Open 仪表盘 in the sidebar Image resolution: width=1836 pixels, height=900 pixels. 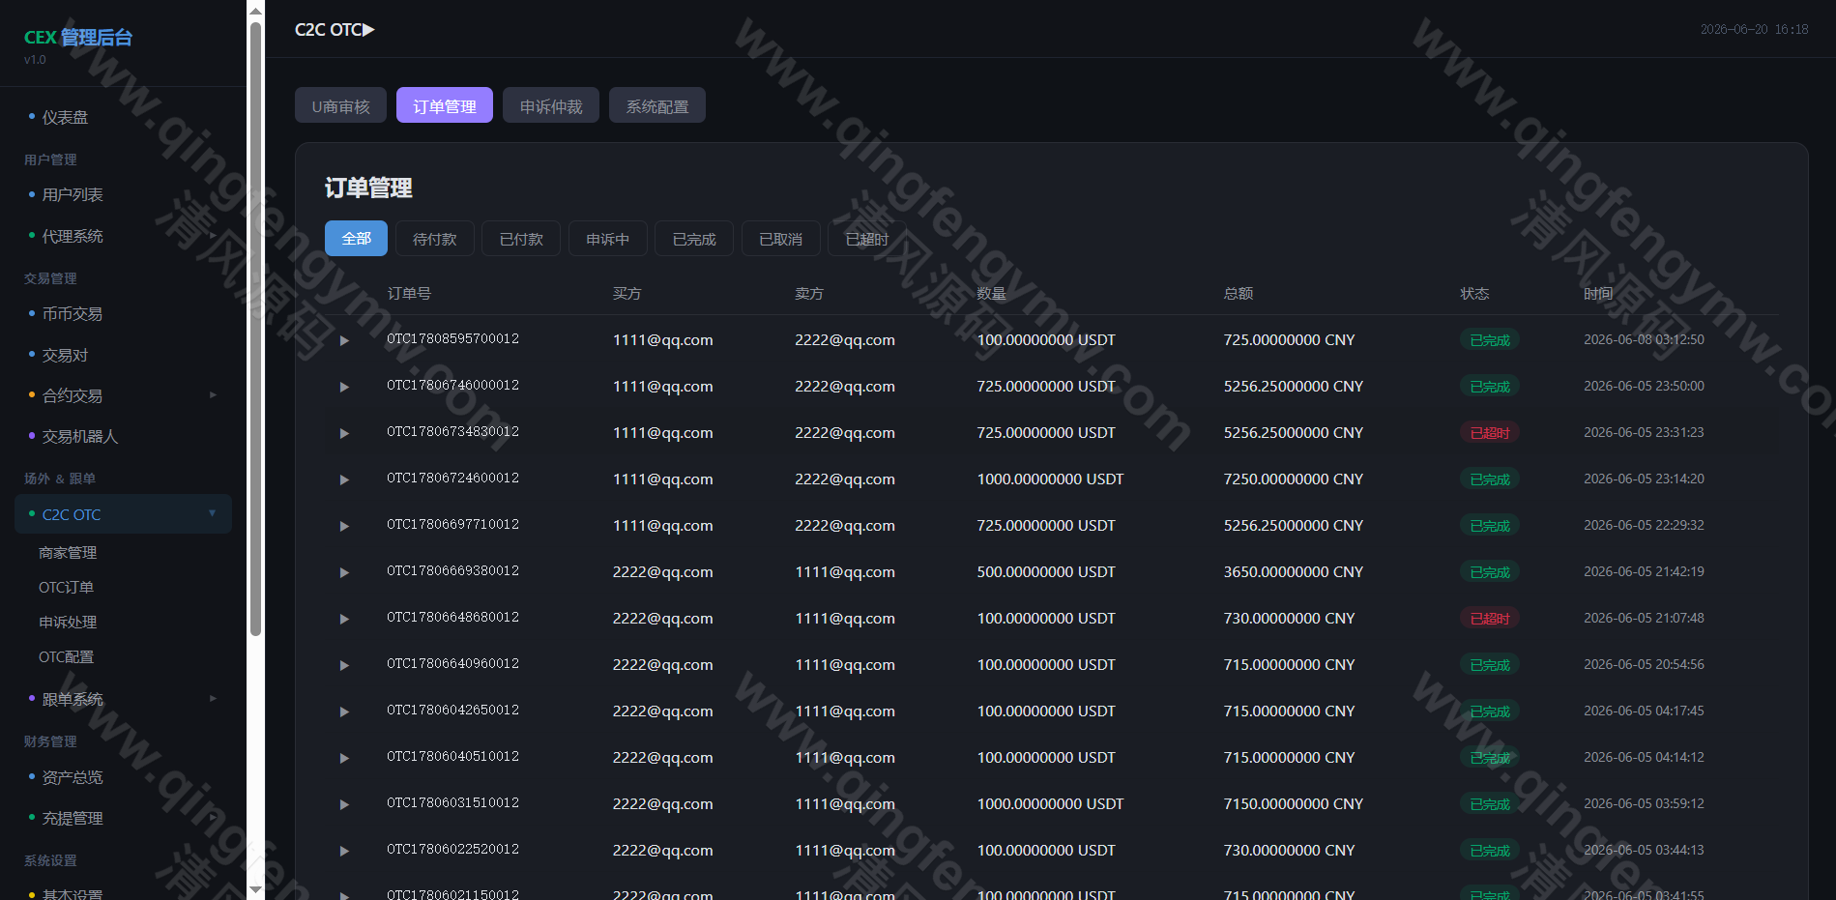tap(123, 117)
